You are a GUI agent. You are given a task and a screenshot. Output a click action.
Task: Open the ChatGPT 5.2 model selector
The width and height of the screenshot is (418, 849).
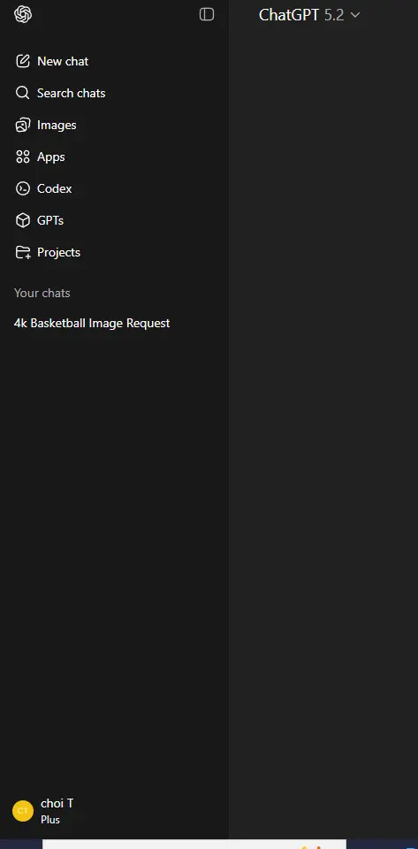309,15
